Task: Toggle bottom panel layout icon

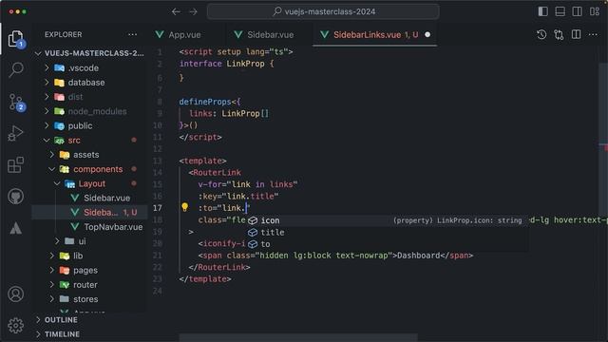Action: pos(560,11)
